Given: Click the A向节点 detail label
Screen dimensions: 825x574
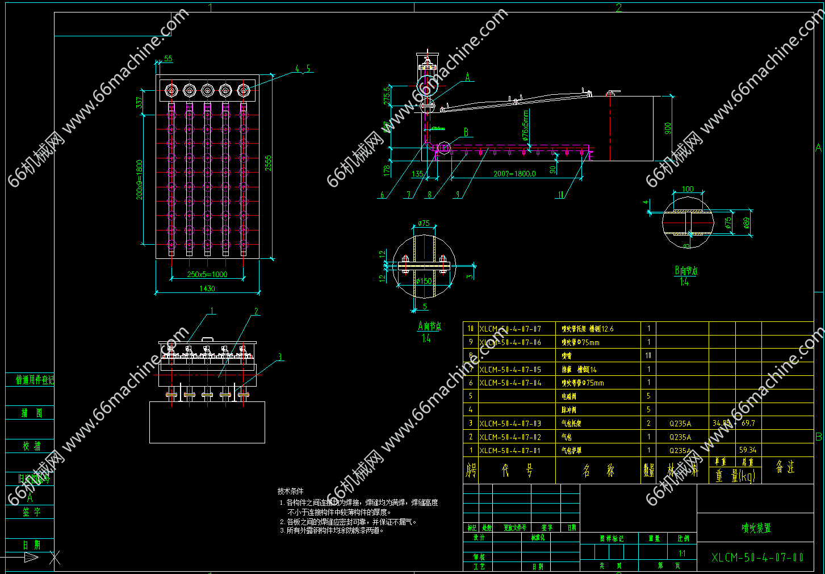Looking at the screenshot, I should tap(429, 326).
